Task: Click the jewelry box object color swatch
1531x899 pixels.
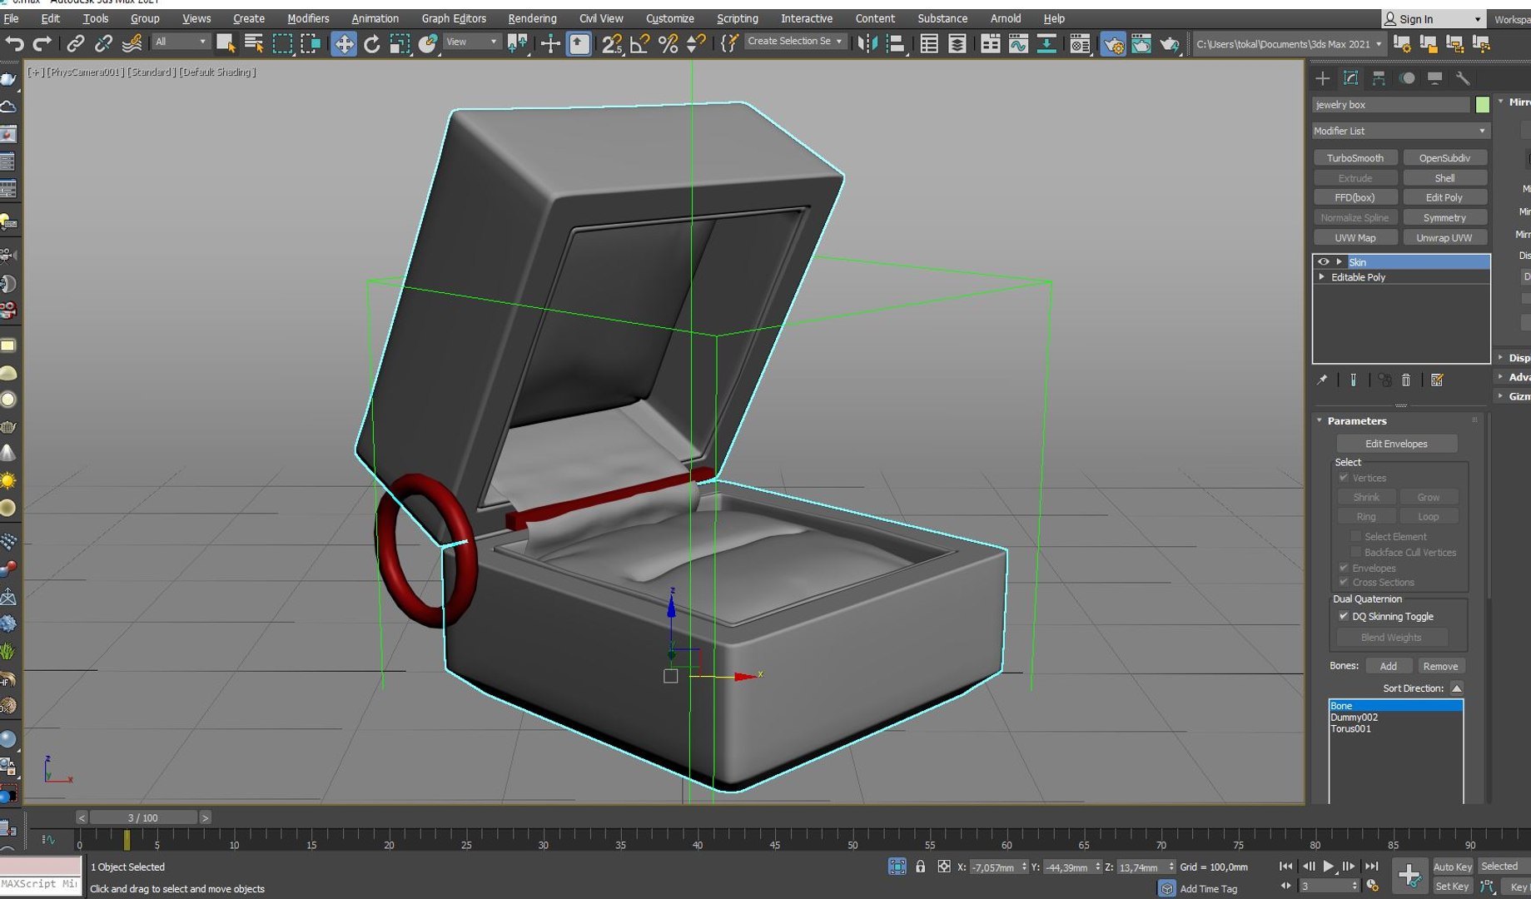Action: click(x=1482, y=105)
